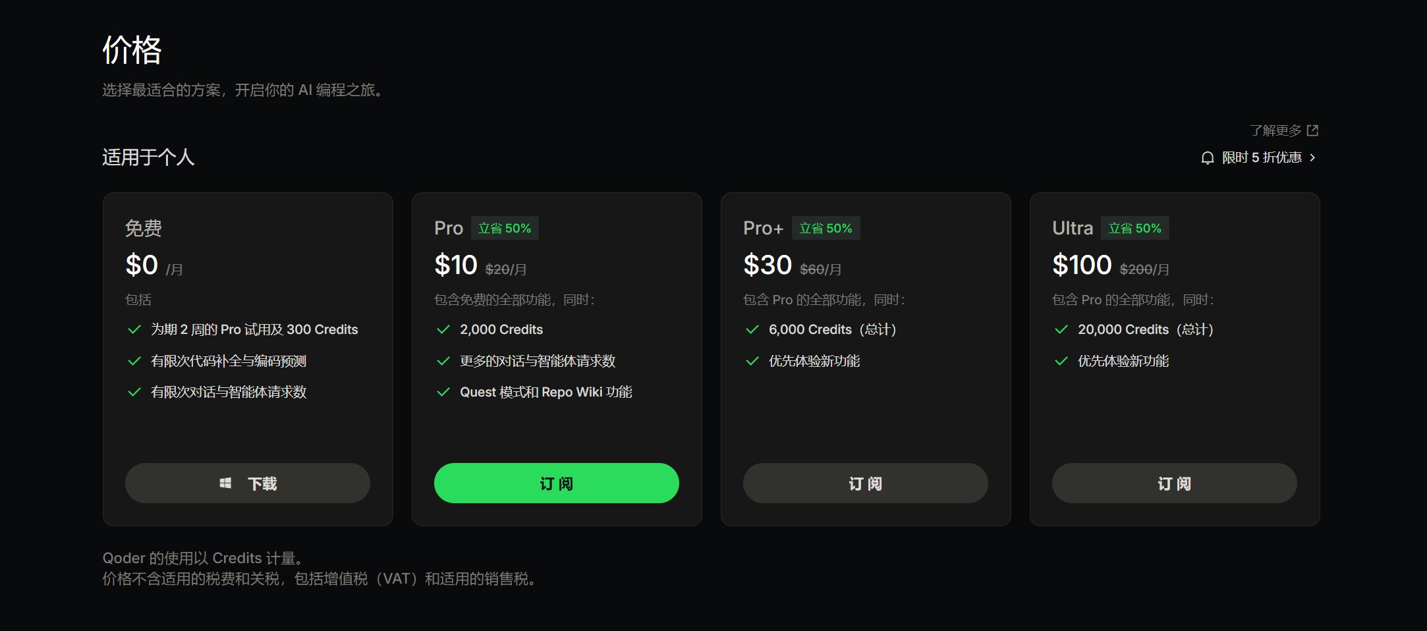Click the green 订阅 button on the Pro plan

tap(556, 483)
